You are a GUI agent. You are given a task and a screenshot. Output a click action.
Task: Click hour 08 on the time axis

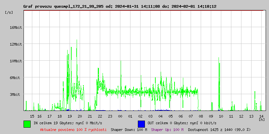click(201, 116)
